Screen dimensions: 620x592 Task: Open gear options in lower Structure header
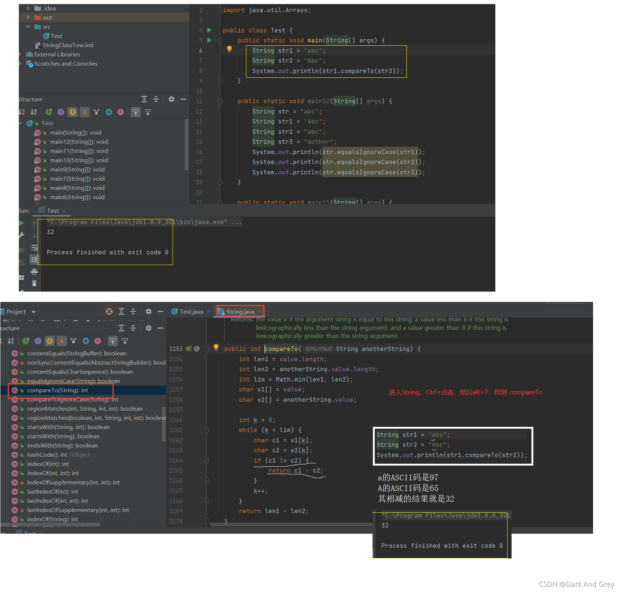click(x=149, y=328)
